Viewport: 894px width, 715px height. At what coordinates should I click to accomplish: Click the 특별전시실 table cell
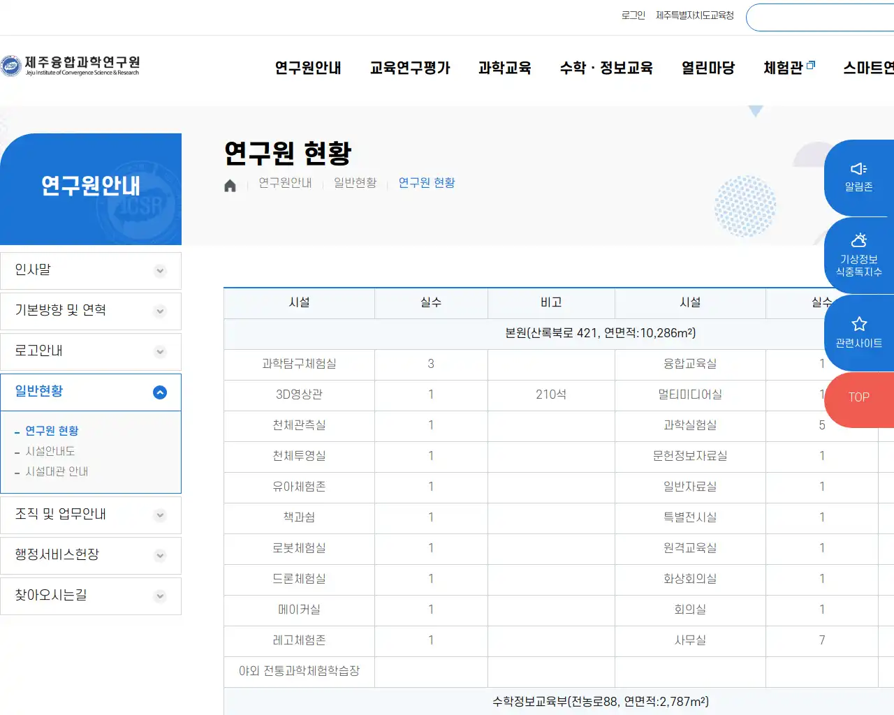(x=690, y=517)
